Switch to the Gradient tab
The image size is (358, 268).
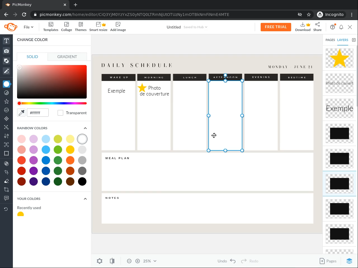click(x=67, y=57)
